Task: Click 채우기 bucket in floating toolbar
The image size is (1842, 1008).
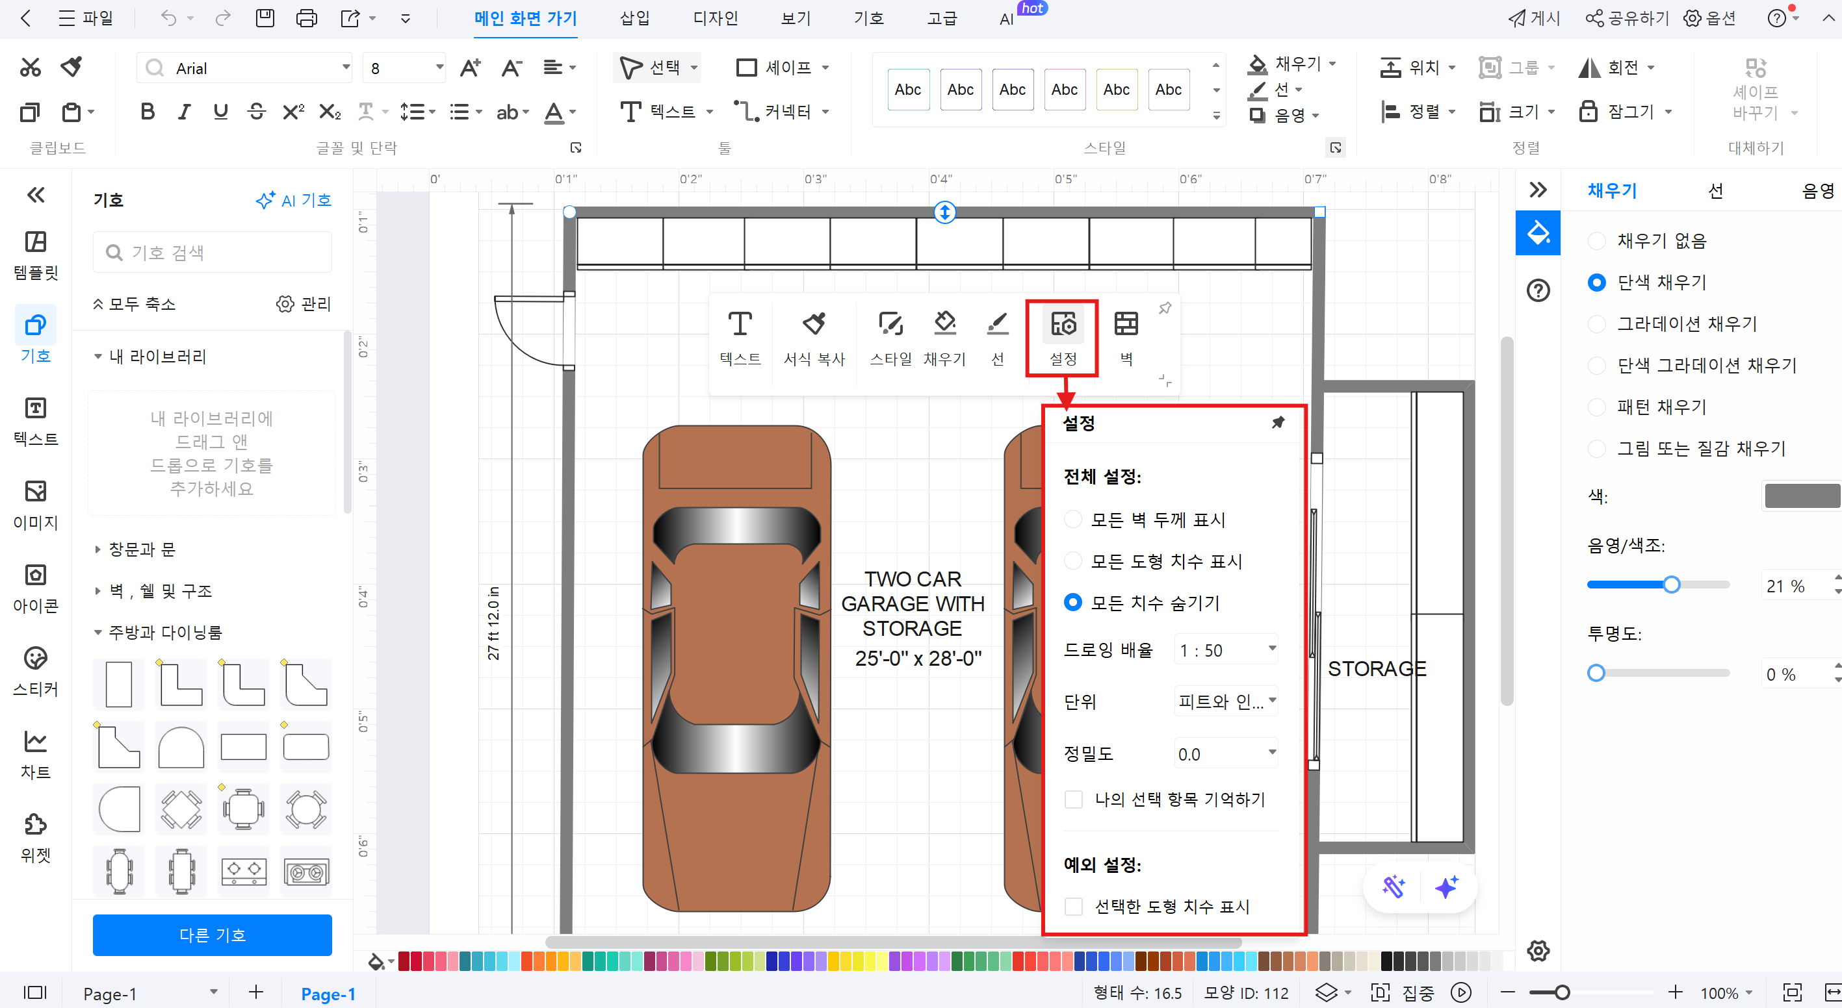Action: 944,338
